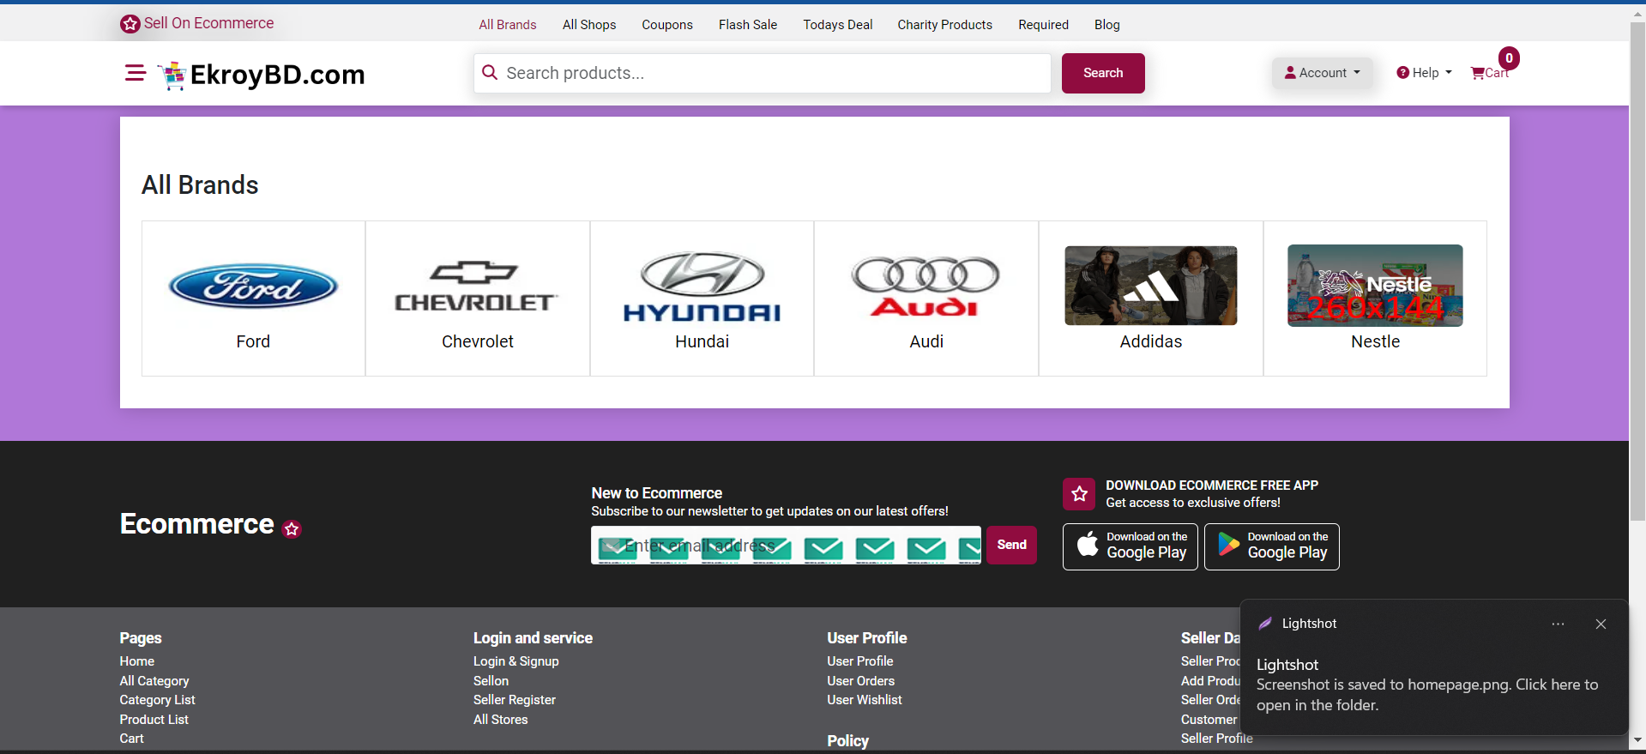Open the Login & Signup footer link
Screen dimensions: 1646x754
[516, 661]
